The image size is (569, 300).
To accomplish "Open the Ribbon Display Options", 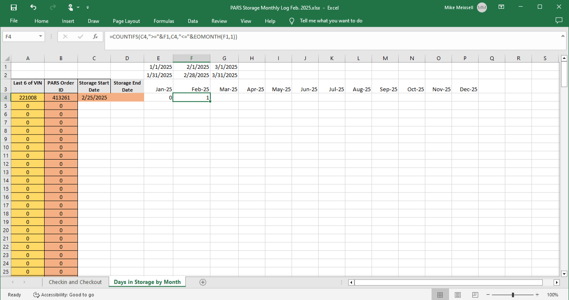I will 502,7.
